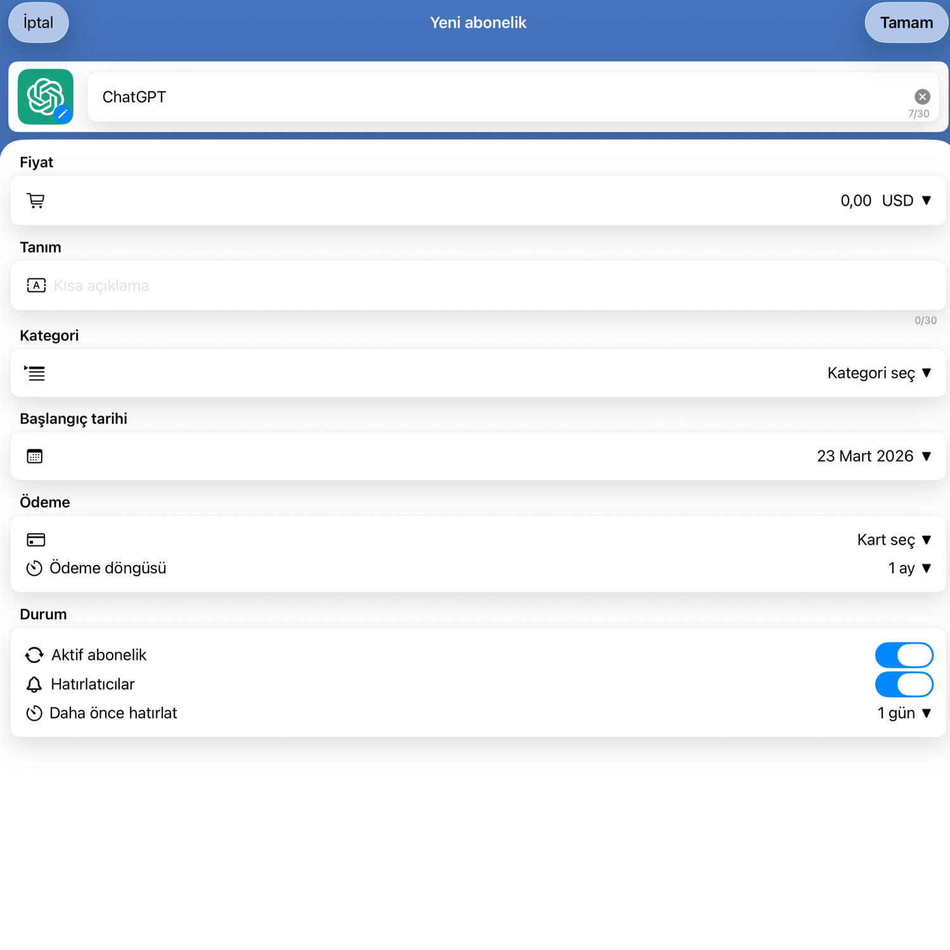Click the text description icon under Tanım
The height and width of the screenshot is (950, 950).
point(36,286)
